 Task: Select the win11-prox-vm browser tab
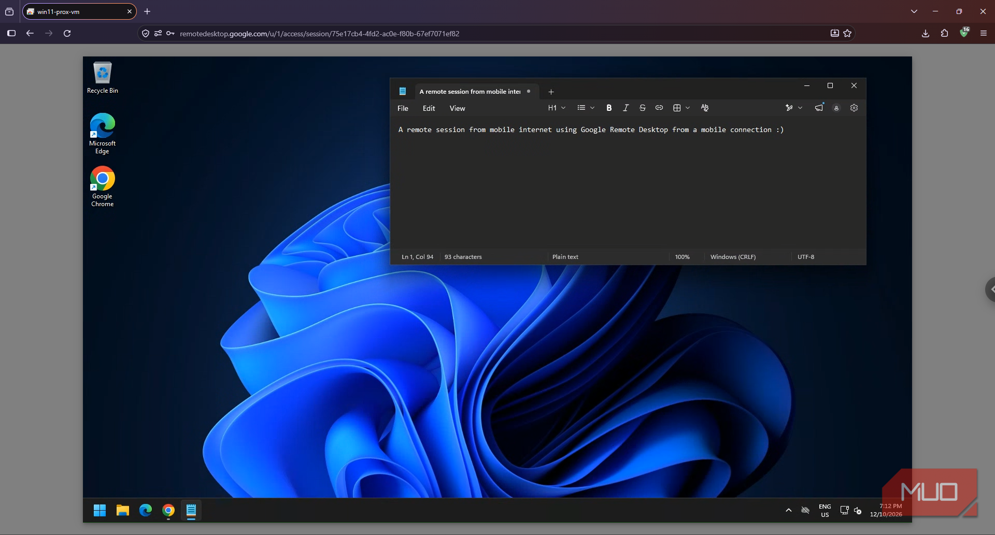(79, 11)
